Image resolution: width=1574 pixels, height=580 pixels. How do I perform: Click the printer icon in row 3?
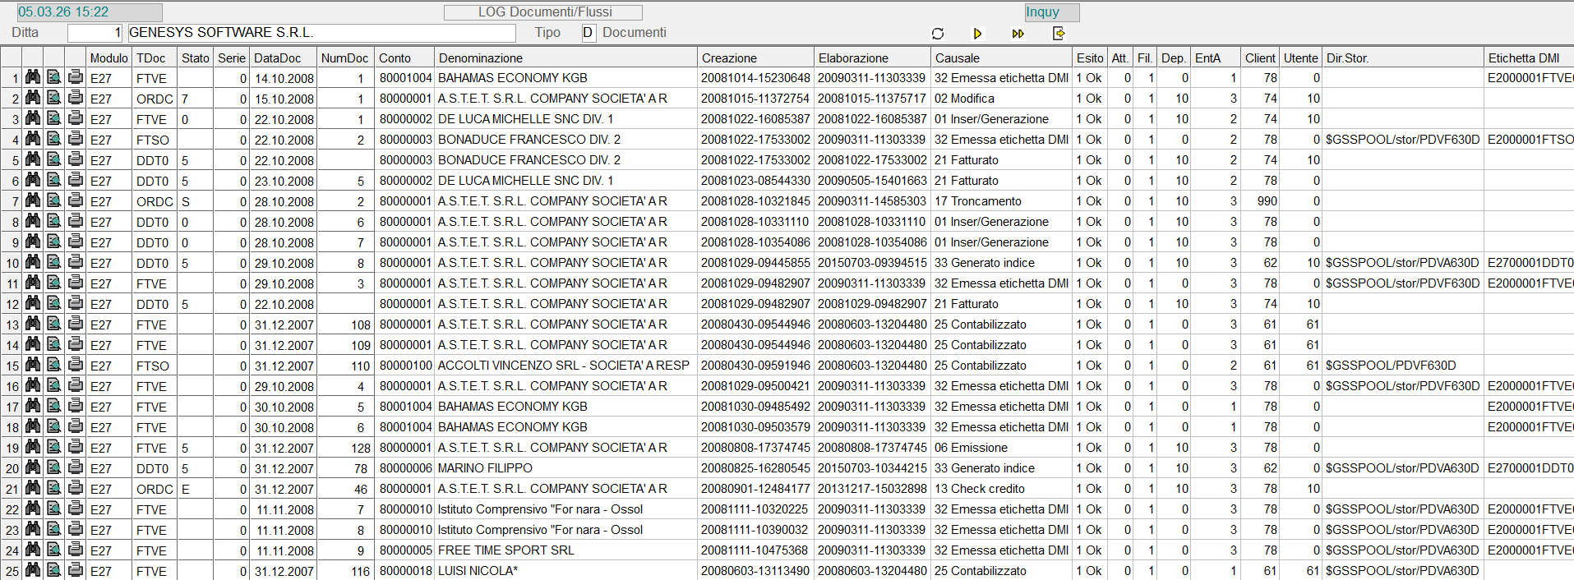tap(76, 118)
